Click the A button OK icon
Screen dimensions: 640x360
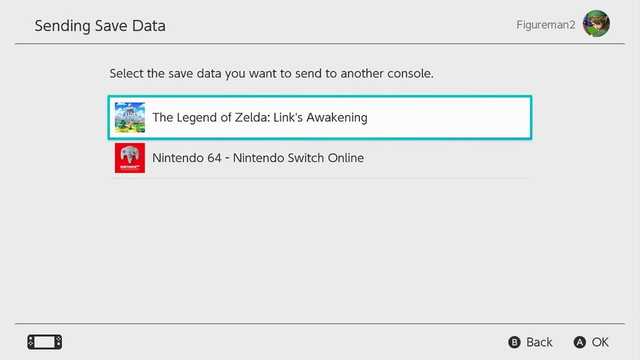pos(579,342)
